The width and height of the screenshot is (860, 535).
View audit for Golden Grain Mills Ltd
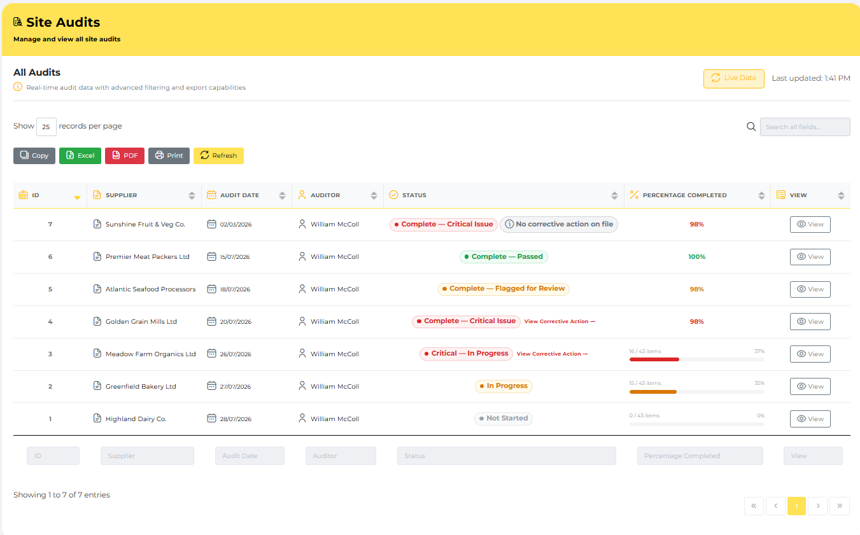click(x=810, y=322)
